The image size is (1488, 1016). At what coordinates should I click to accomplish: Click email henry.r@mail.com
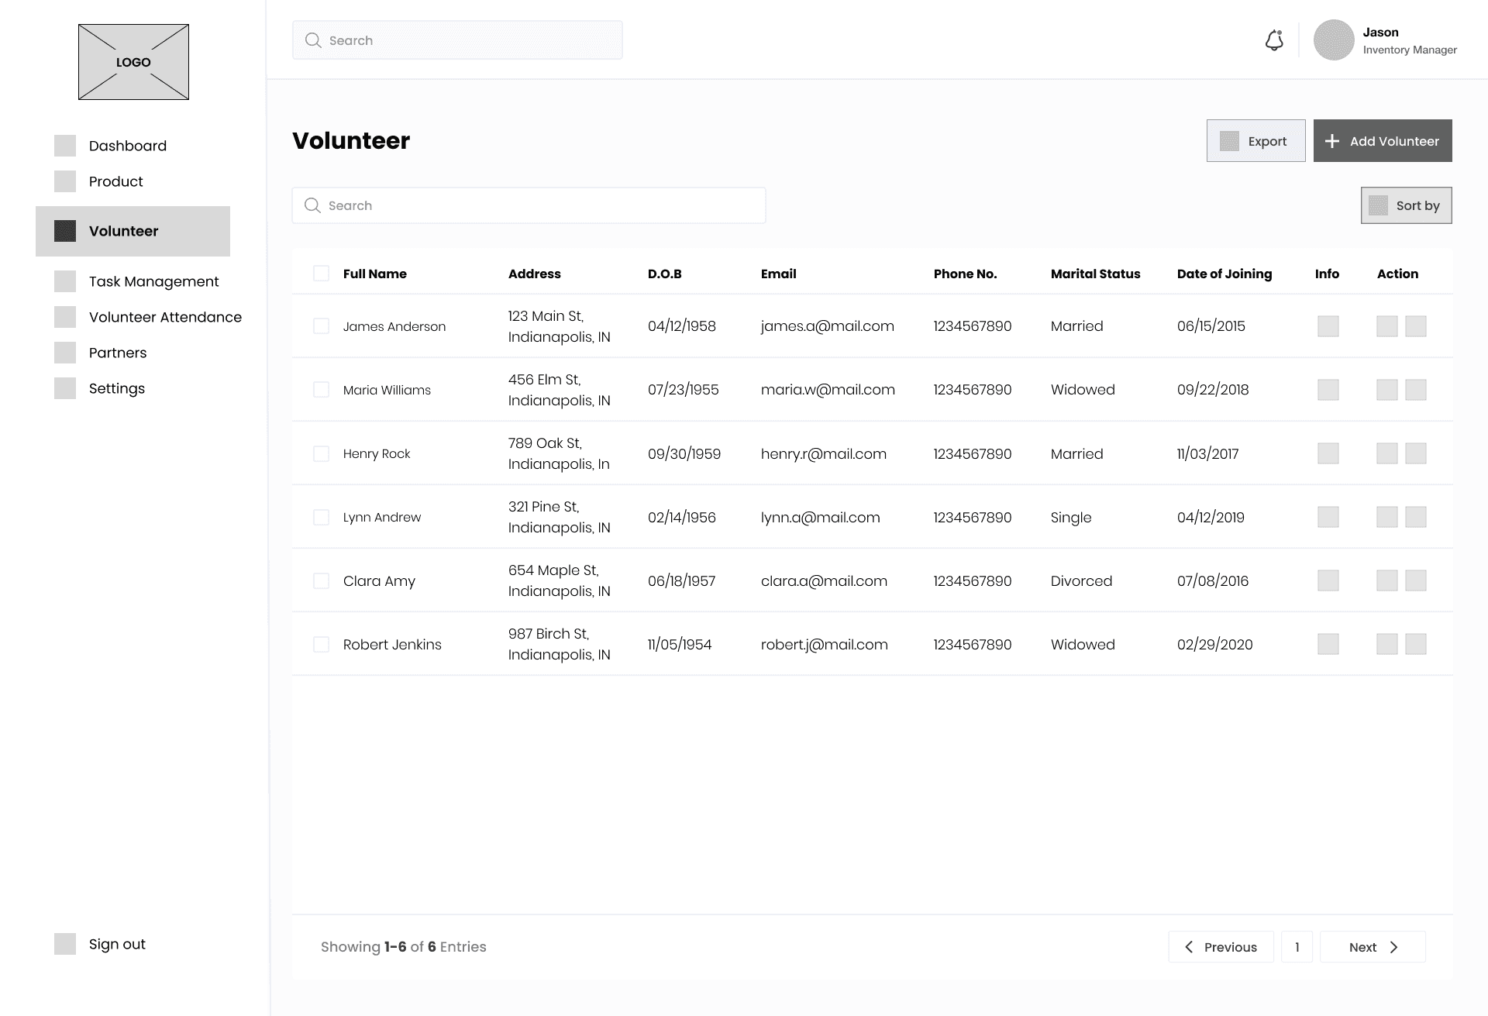824,453
